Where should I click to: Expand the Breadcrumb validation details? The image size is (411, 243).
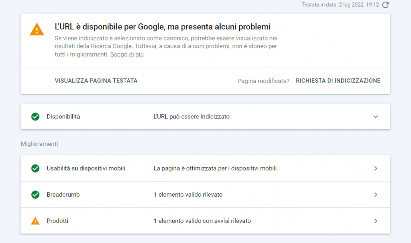[375, 194]
